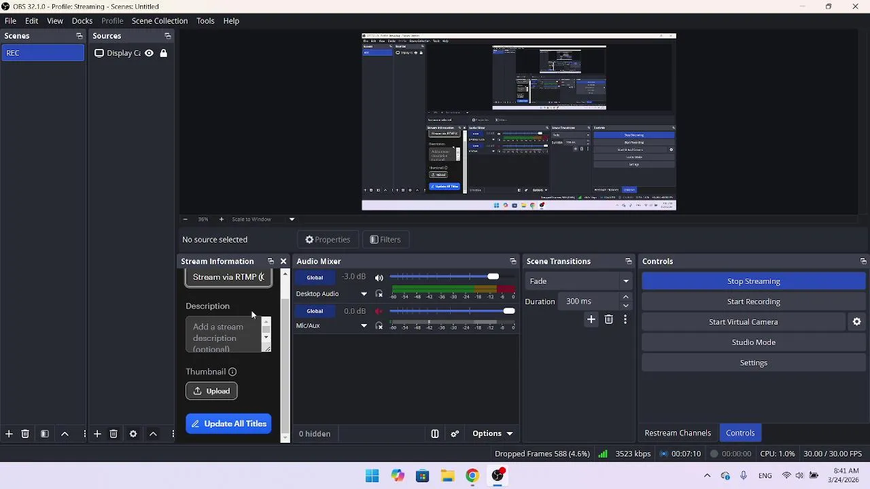Remove selected scene with trash icon

click(x=25, y=434)
